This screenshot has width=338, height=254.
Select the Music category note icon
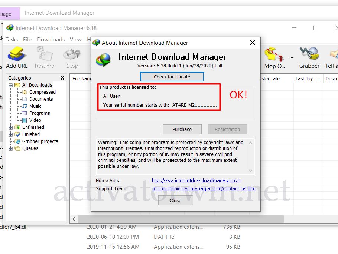pos(25,106)
